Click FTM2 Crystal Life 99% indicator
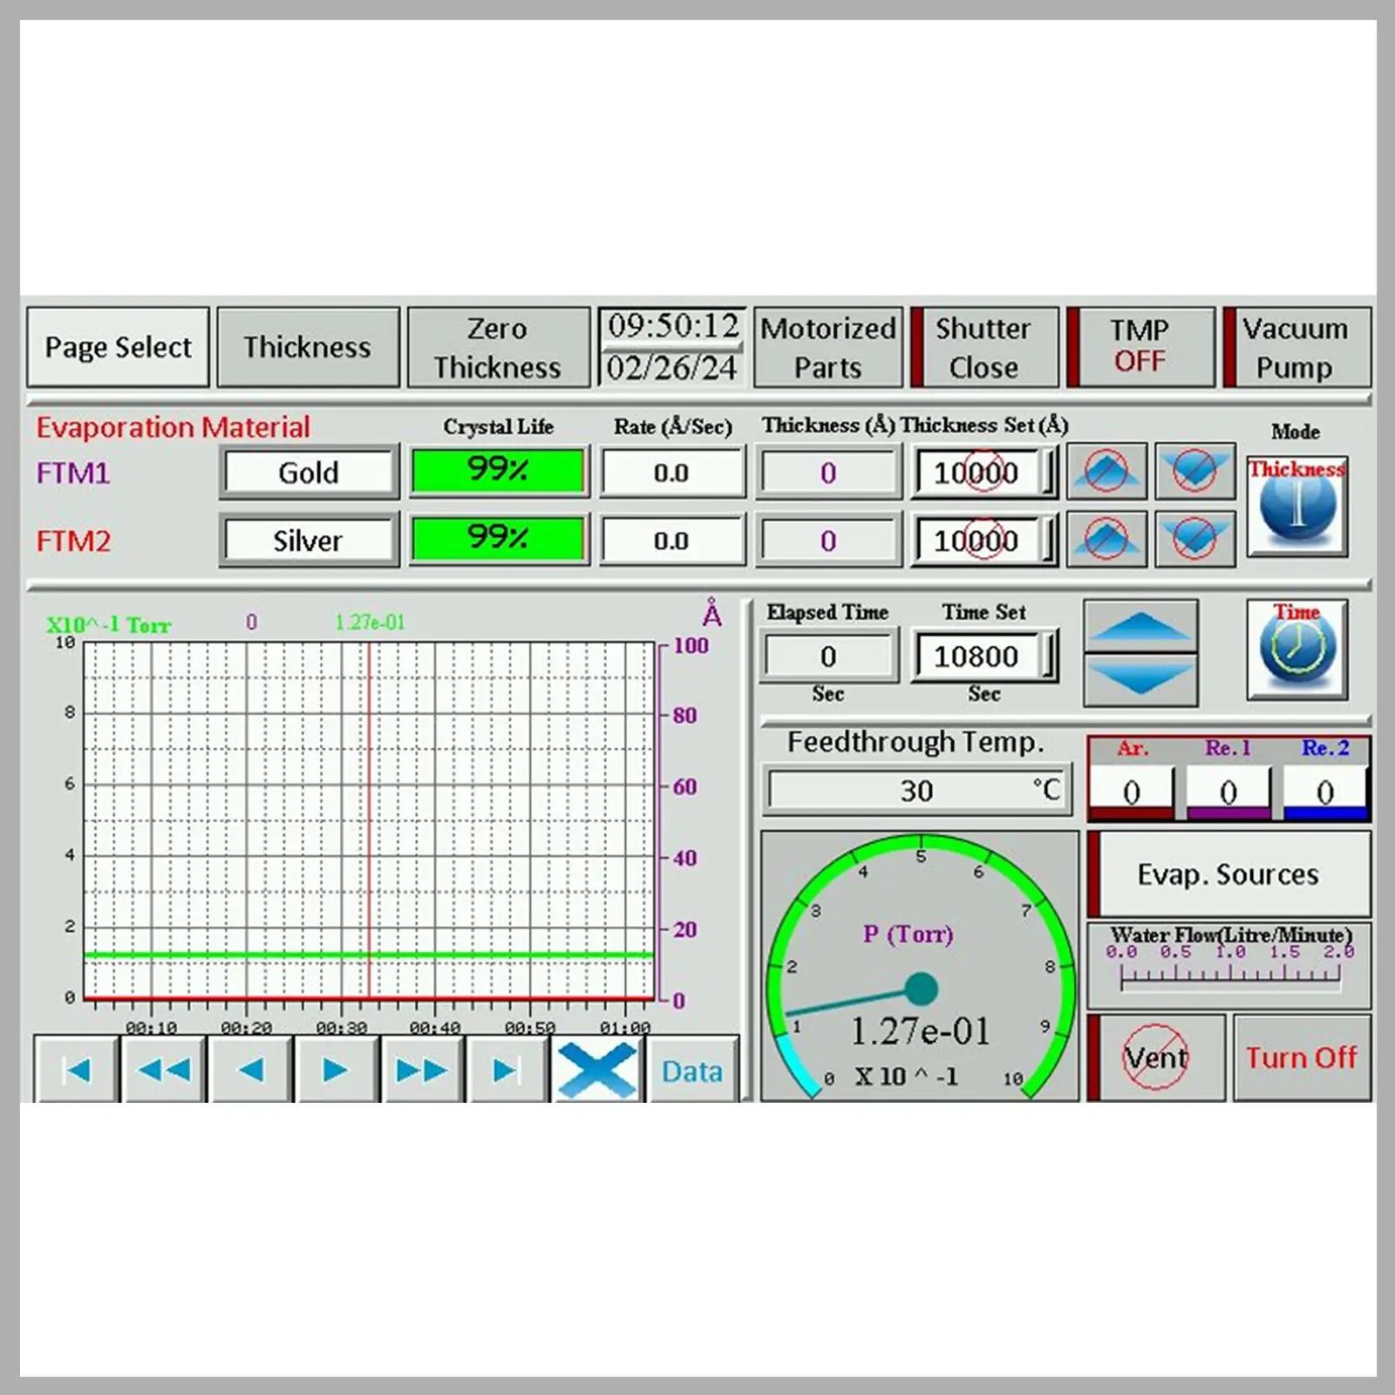 tap(498, 539)
